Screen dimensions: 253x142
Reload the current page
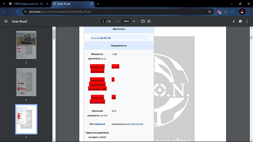click(17, 12)
